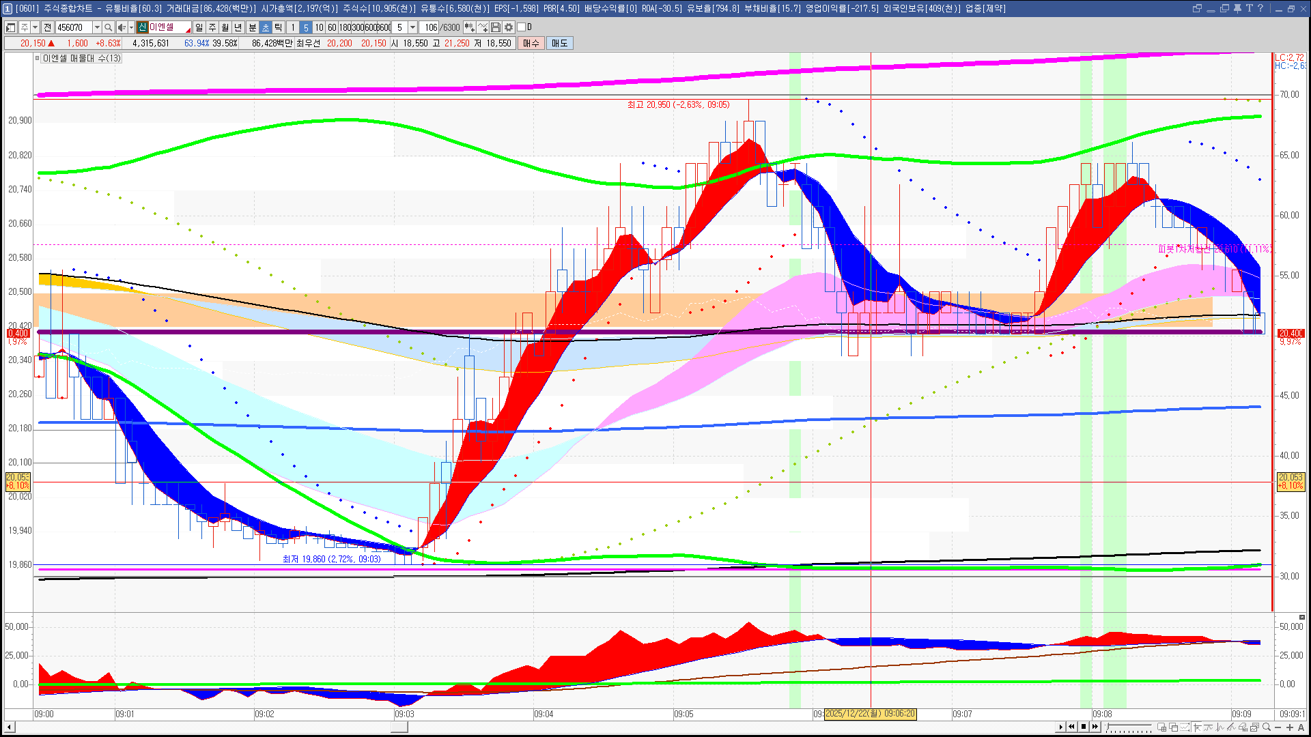
Task: Switch to the 분 (minute) chart period
Action: click(252, 27)
